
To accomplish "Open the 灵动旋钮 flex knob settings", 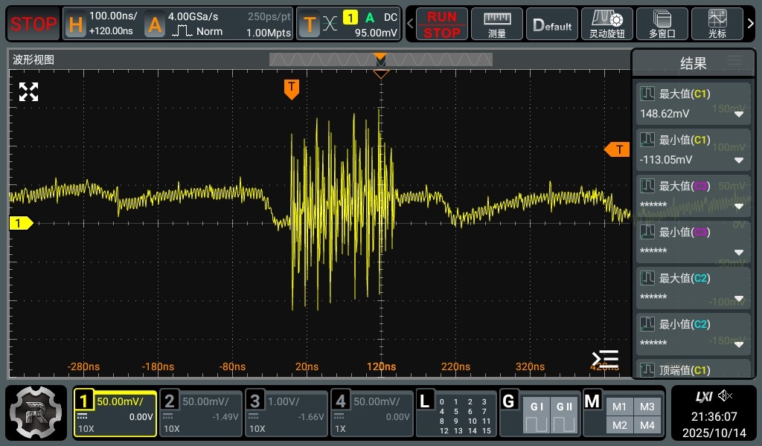I will coord(606,25).
